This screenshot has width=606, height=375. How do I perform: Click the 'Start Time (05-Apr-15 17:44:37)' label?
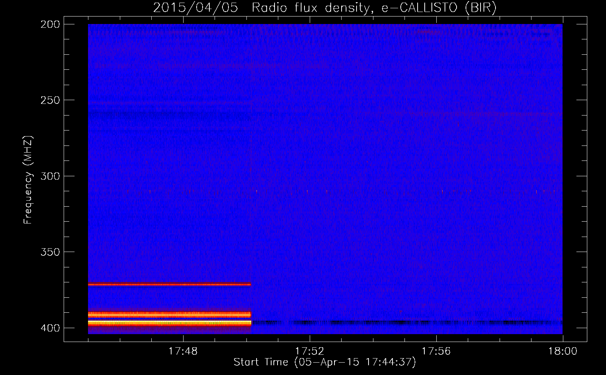click(325, 362)
